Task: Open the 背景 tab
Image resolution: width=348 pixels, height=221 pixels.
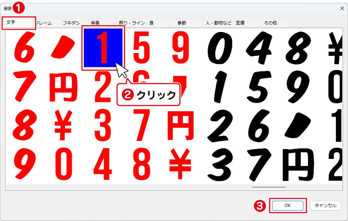Action: pyautogui.click(x=102, y=23)
